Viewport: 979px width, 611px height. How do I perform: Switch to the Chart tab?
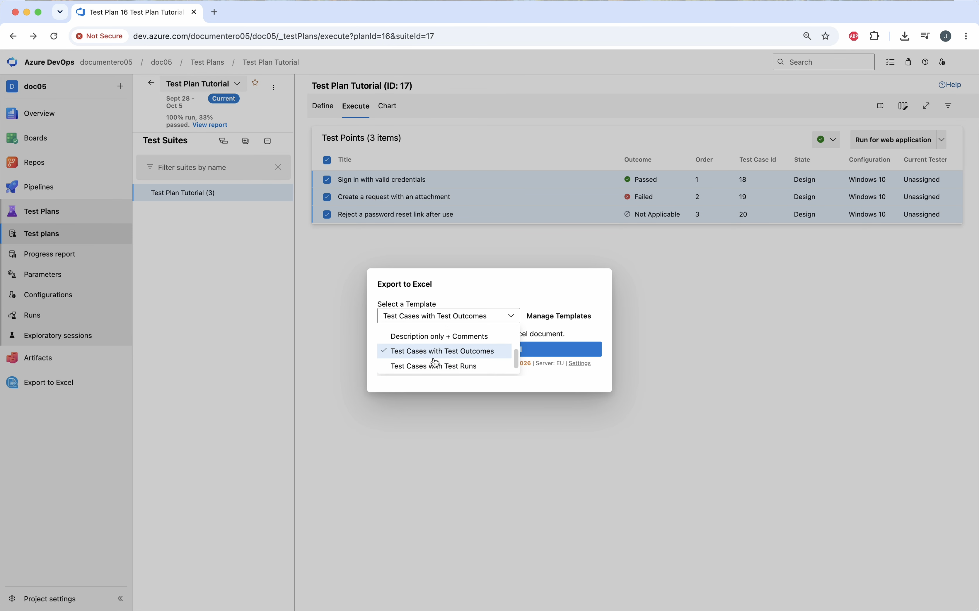[x=387, y=106]
